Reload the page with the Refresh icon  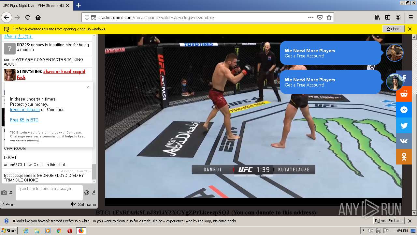pos(28,17)
